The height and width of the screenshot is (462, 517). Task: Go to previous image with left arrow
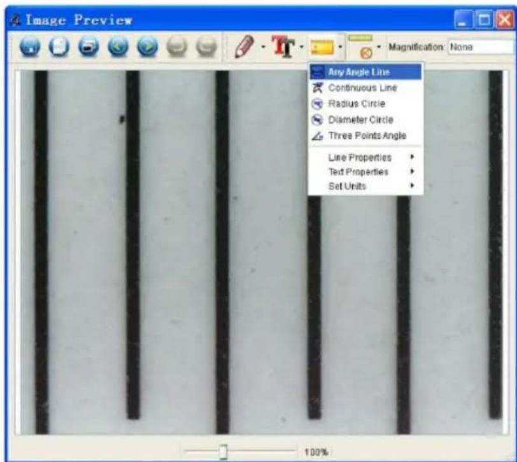(x=118, y=46)
